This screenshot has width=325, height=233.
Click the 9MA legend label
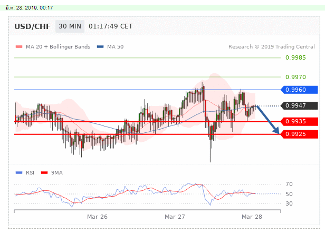(x=57, y=173)
